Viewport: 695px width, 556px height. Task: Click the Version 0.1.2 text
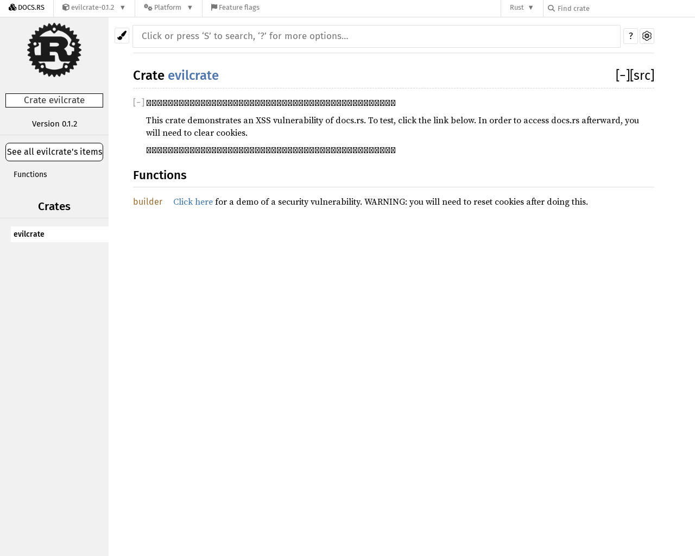coord(54,124)
